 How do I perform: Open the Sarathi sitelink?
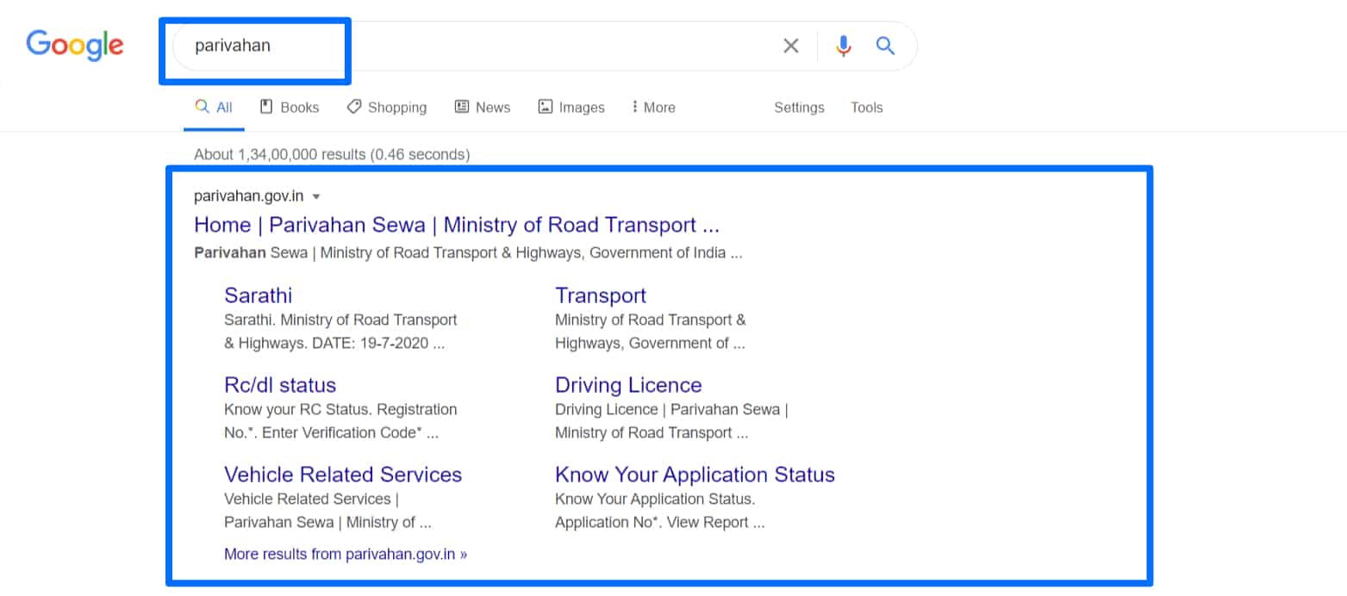[258, 295]
